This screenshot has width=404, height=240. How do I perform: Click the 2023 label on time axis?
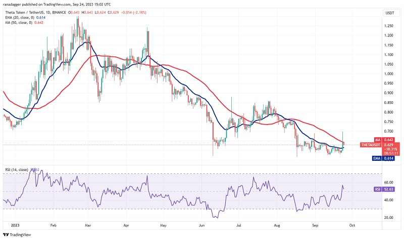(x=15, y=225)
